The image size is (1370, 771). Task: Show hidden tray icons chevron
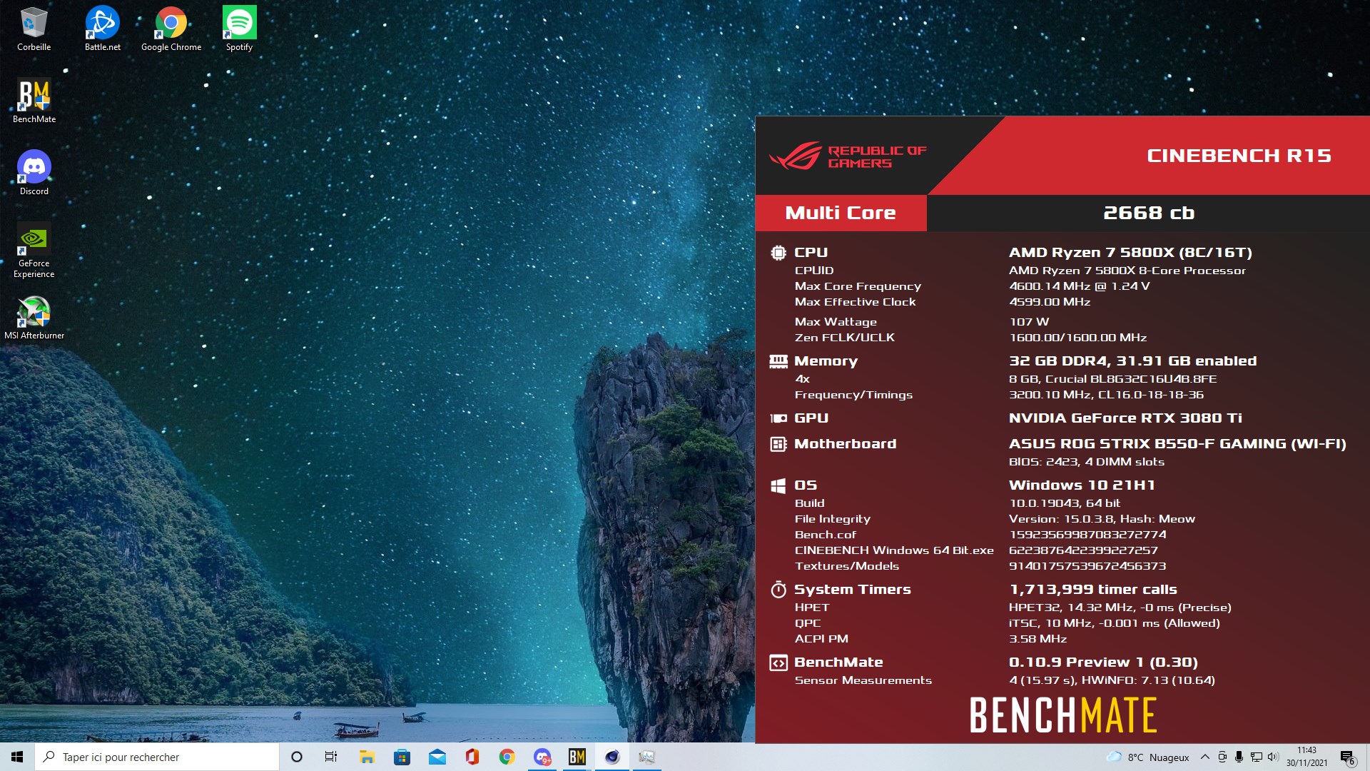click(x=1205, y=757)
